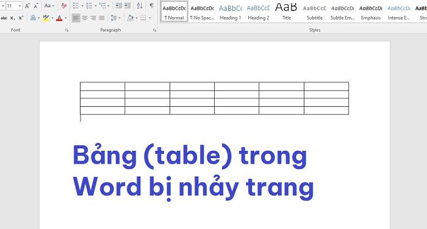Increase paragraph indent
Screen dimensions: 427x229
(127, 5)
